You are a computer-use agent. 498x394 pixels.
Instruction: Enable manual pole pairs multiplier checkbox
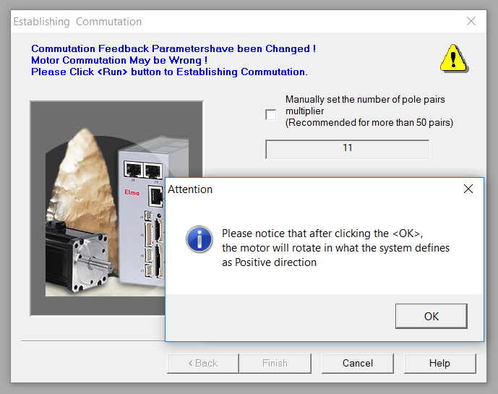pyautogui.click(x=270, y=115)
